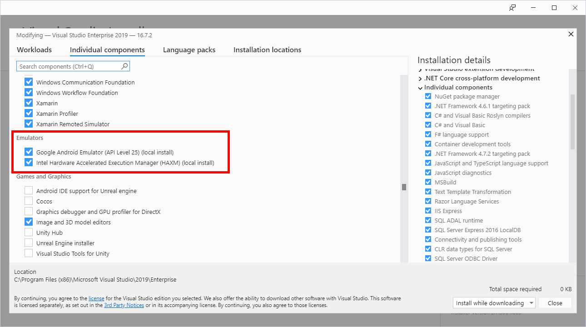Click the sign-in account icon in titlebar
The image size is (586, 327).
(512, 7)
